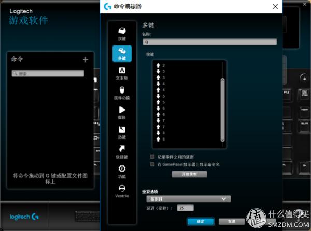Close the 命令编辑器 dialog

click(275, 7)
